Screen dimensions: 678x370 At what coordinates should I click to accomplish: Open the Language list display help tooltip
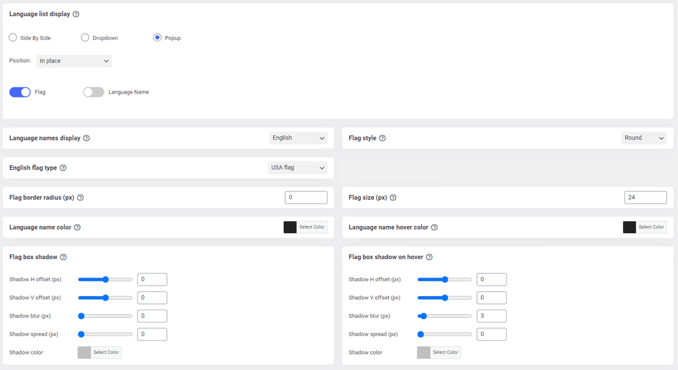point(75,14)
